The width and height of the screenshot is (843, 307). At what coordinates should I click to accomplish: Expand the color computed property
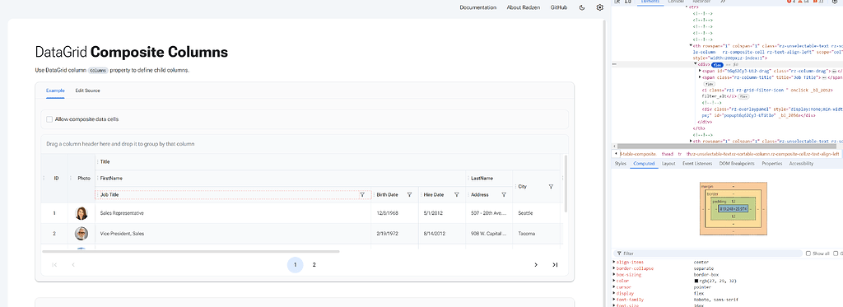pyautogui.click(x=614, y=281)
